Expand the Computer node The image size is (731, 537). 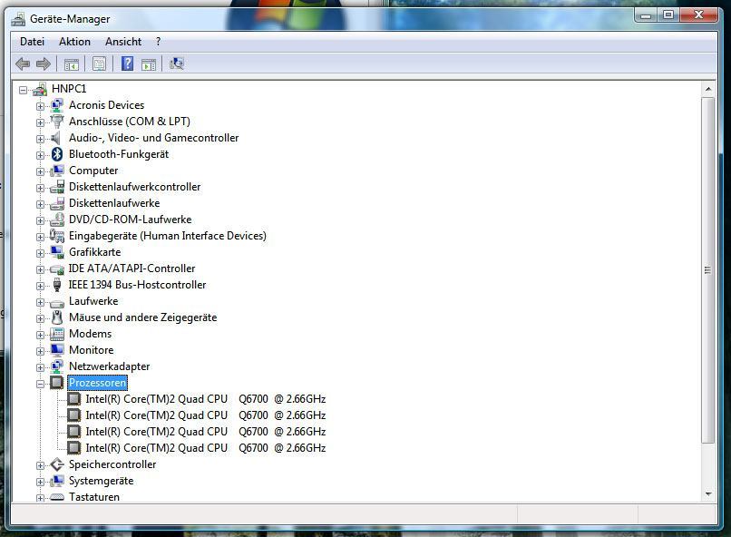point(40,171)
